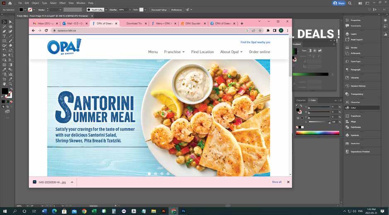Screen dimensions: 389x215
Task: Click Find the Opa! nearby you link
Action: (255, 42)
